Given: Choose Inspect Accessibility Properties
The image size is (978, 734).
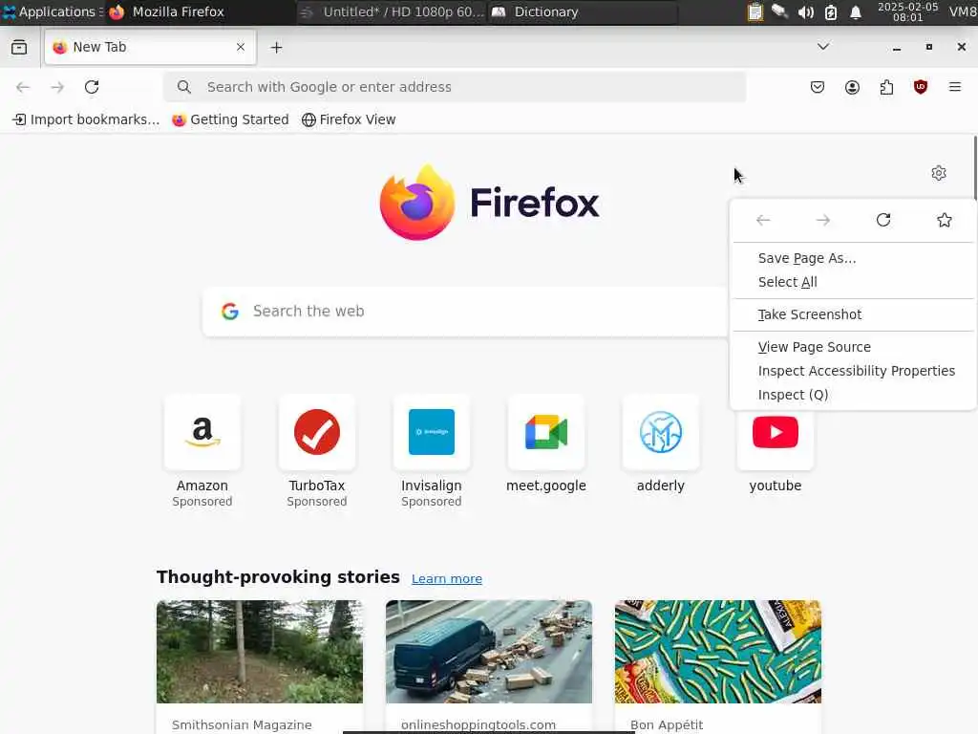Looking at the screenshot, I should 853,371.
